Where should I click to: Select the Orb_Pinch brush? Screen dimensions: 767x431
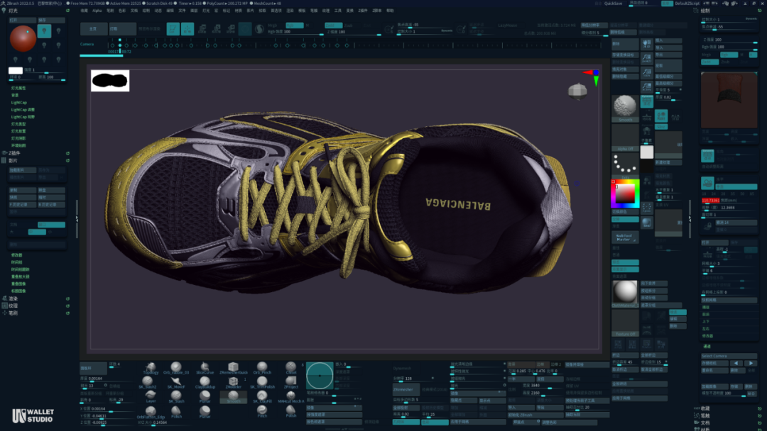[x=262, y=368]
